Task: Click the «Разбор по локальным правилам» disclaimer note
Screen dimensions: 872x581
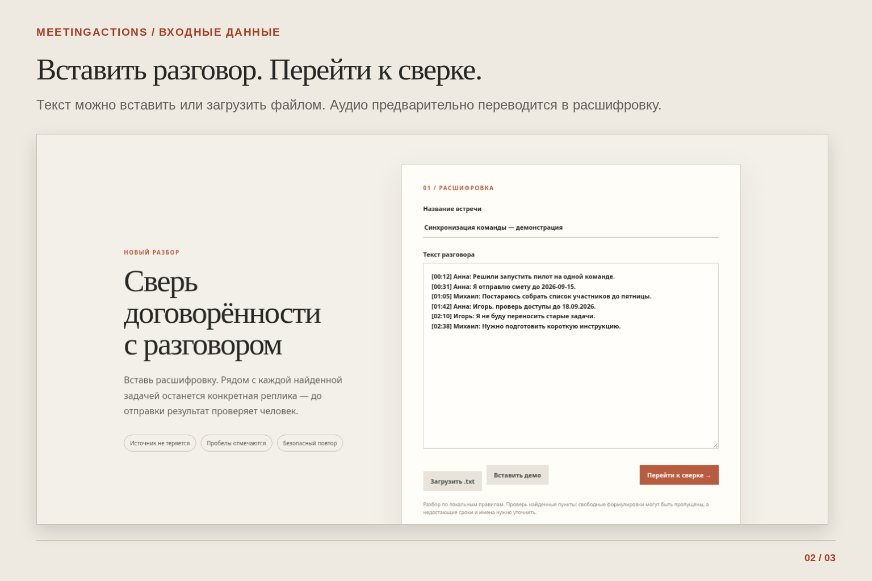Action: click(x=566, y=508)
